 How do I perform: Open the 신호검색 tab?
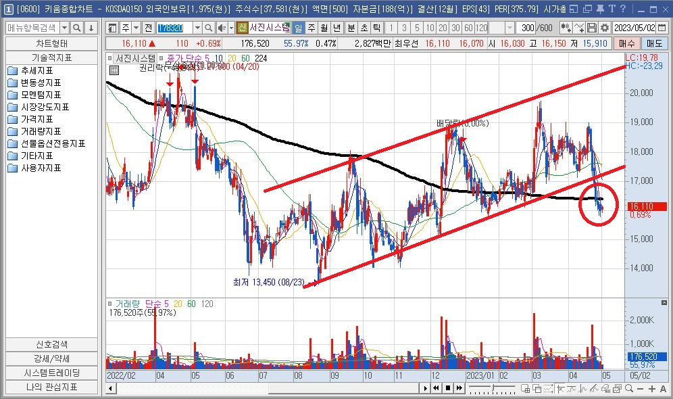coord(51,344)
